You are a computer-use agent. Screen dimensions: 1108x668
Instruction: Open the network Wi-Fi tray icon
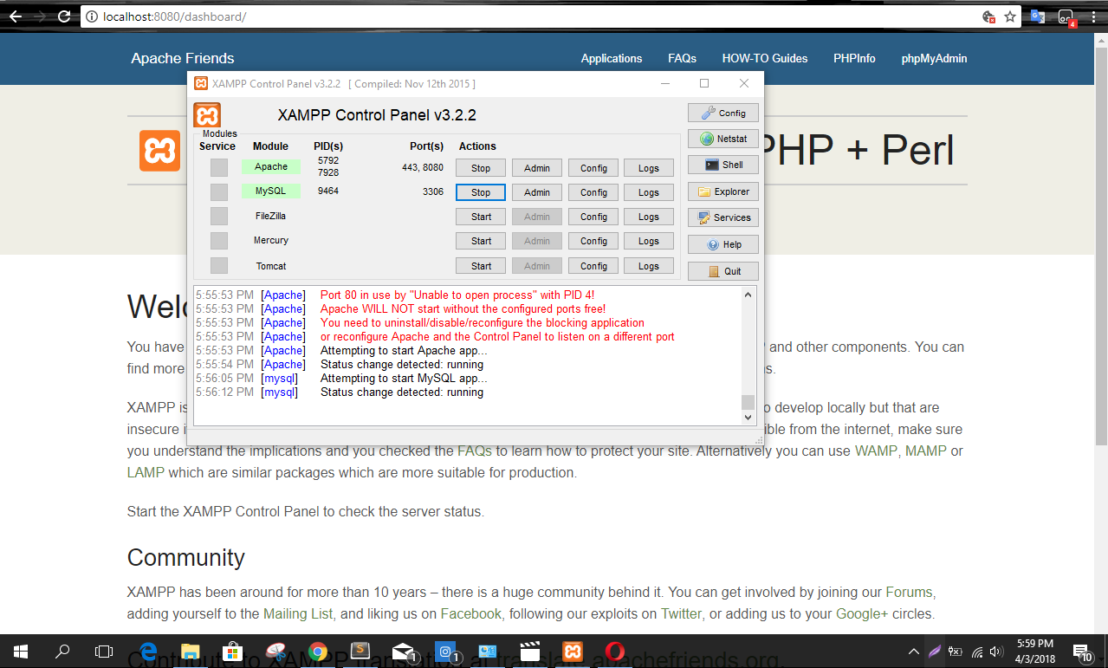[977, 652]
